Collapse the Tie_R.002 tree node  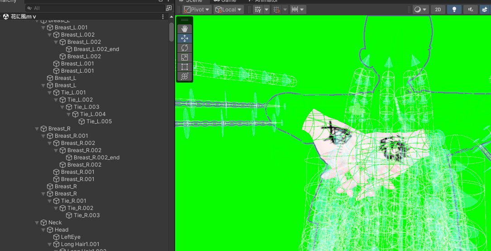(56, 208)
